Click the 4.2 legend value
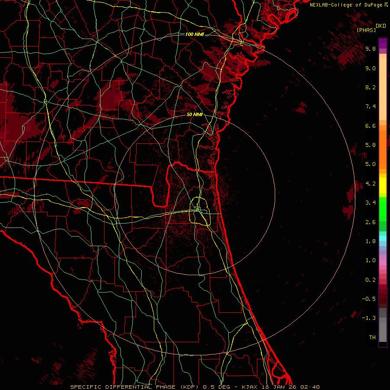 point(370,184)
